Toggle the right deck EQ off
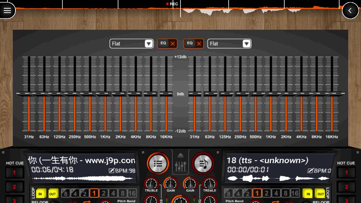The image size is (361, 203). pyautogui.click(x=193, y=44)
